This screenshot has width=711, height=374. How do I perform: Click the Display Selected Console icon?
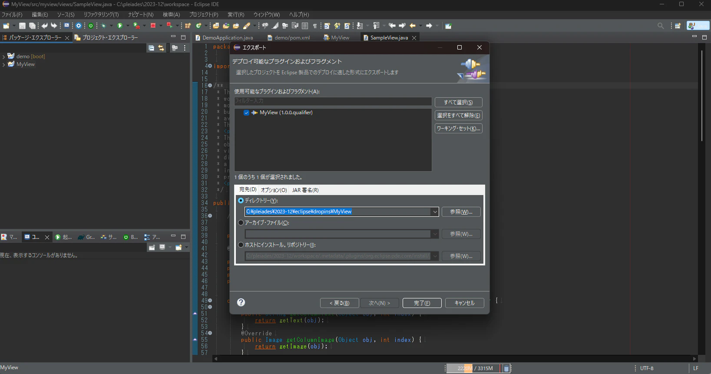[x=162, y=248]
